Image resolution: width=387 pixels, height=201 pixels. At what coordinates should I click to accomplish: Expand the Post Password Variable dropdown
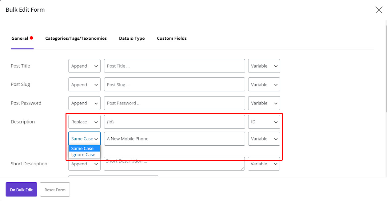point(264,103)
